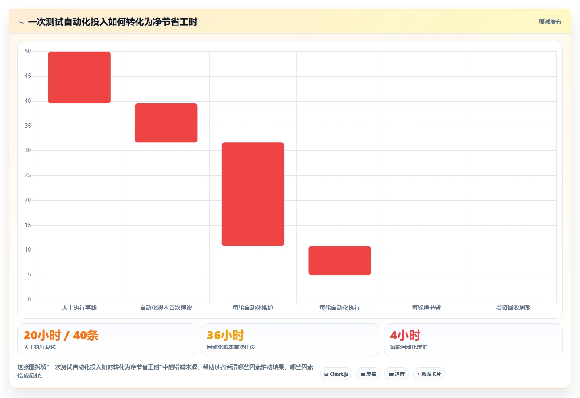Click the y-axis value 50
This screenshot has width=580, height=398.
click(28, 51)
